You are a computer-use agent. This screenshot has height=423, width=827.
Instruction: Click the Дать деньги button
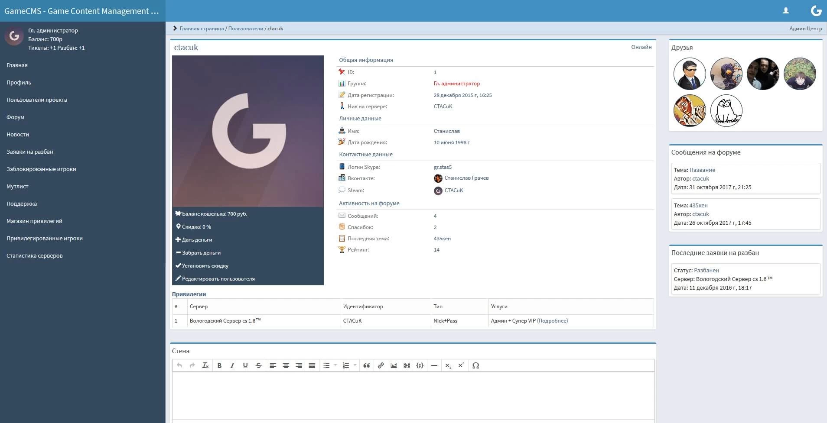point(197,240)
